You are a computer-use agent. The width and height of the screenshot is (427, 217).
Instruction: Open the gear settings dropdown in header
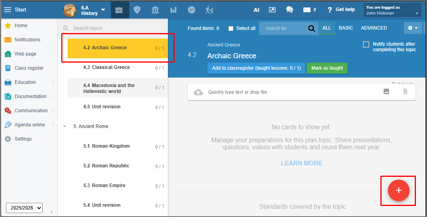point(413,28)
